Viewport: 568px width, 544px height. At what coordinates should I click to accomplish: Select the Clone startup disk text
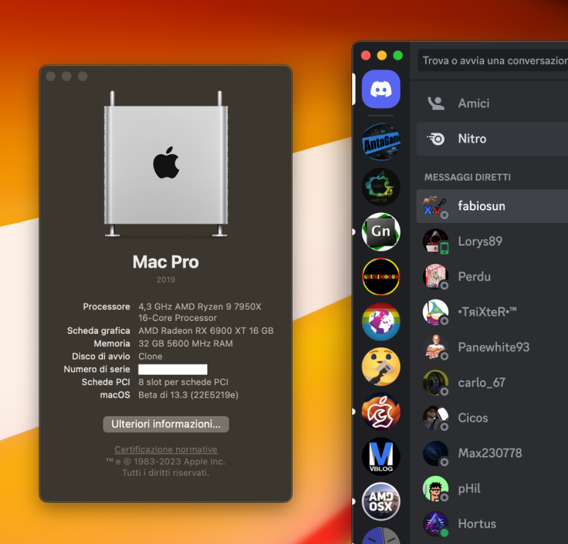pos(151,357)
